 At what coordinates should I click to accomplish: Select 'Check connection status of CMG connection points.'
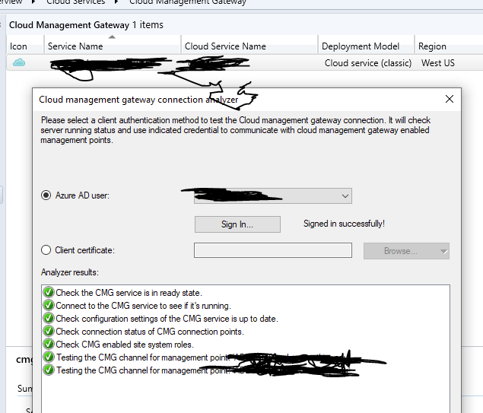[150, 332]
